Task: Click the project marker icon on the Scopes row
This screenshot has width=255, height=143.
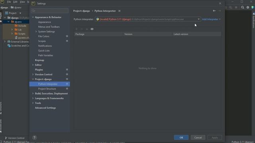Action: click(67, 41)
